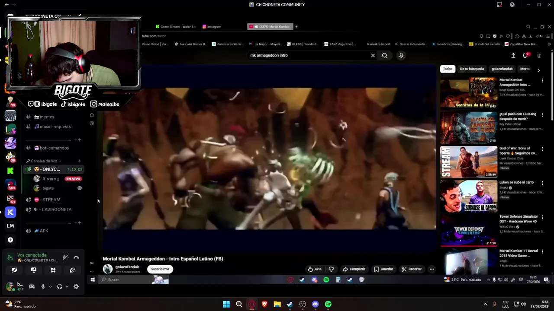The width and height of the screenshot is (554, 311).
Task: Open the game controller icon in user panel
Action: point(32,286)
